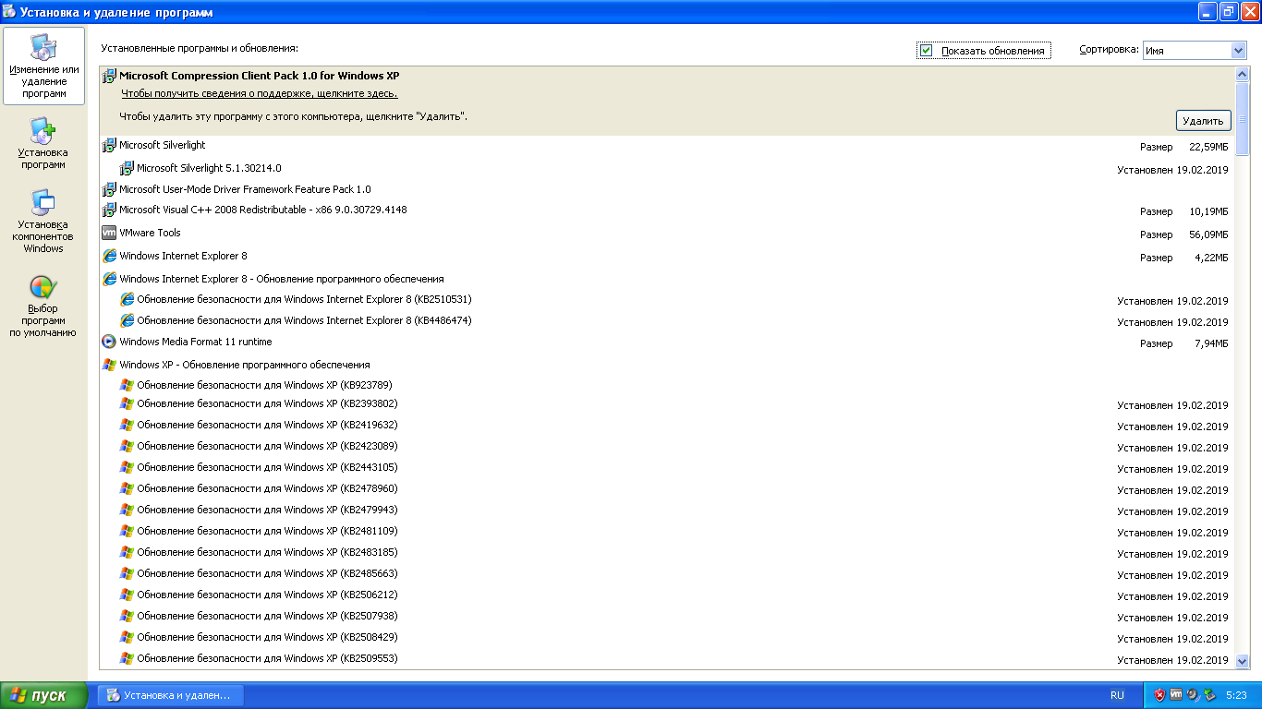The width and height of the screenshot is (1262, 709).
Task: Click the VMware Tools tray icon
Action: (x=1176, y=695)
